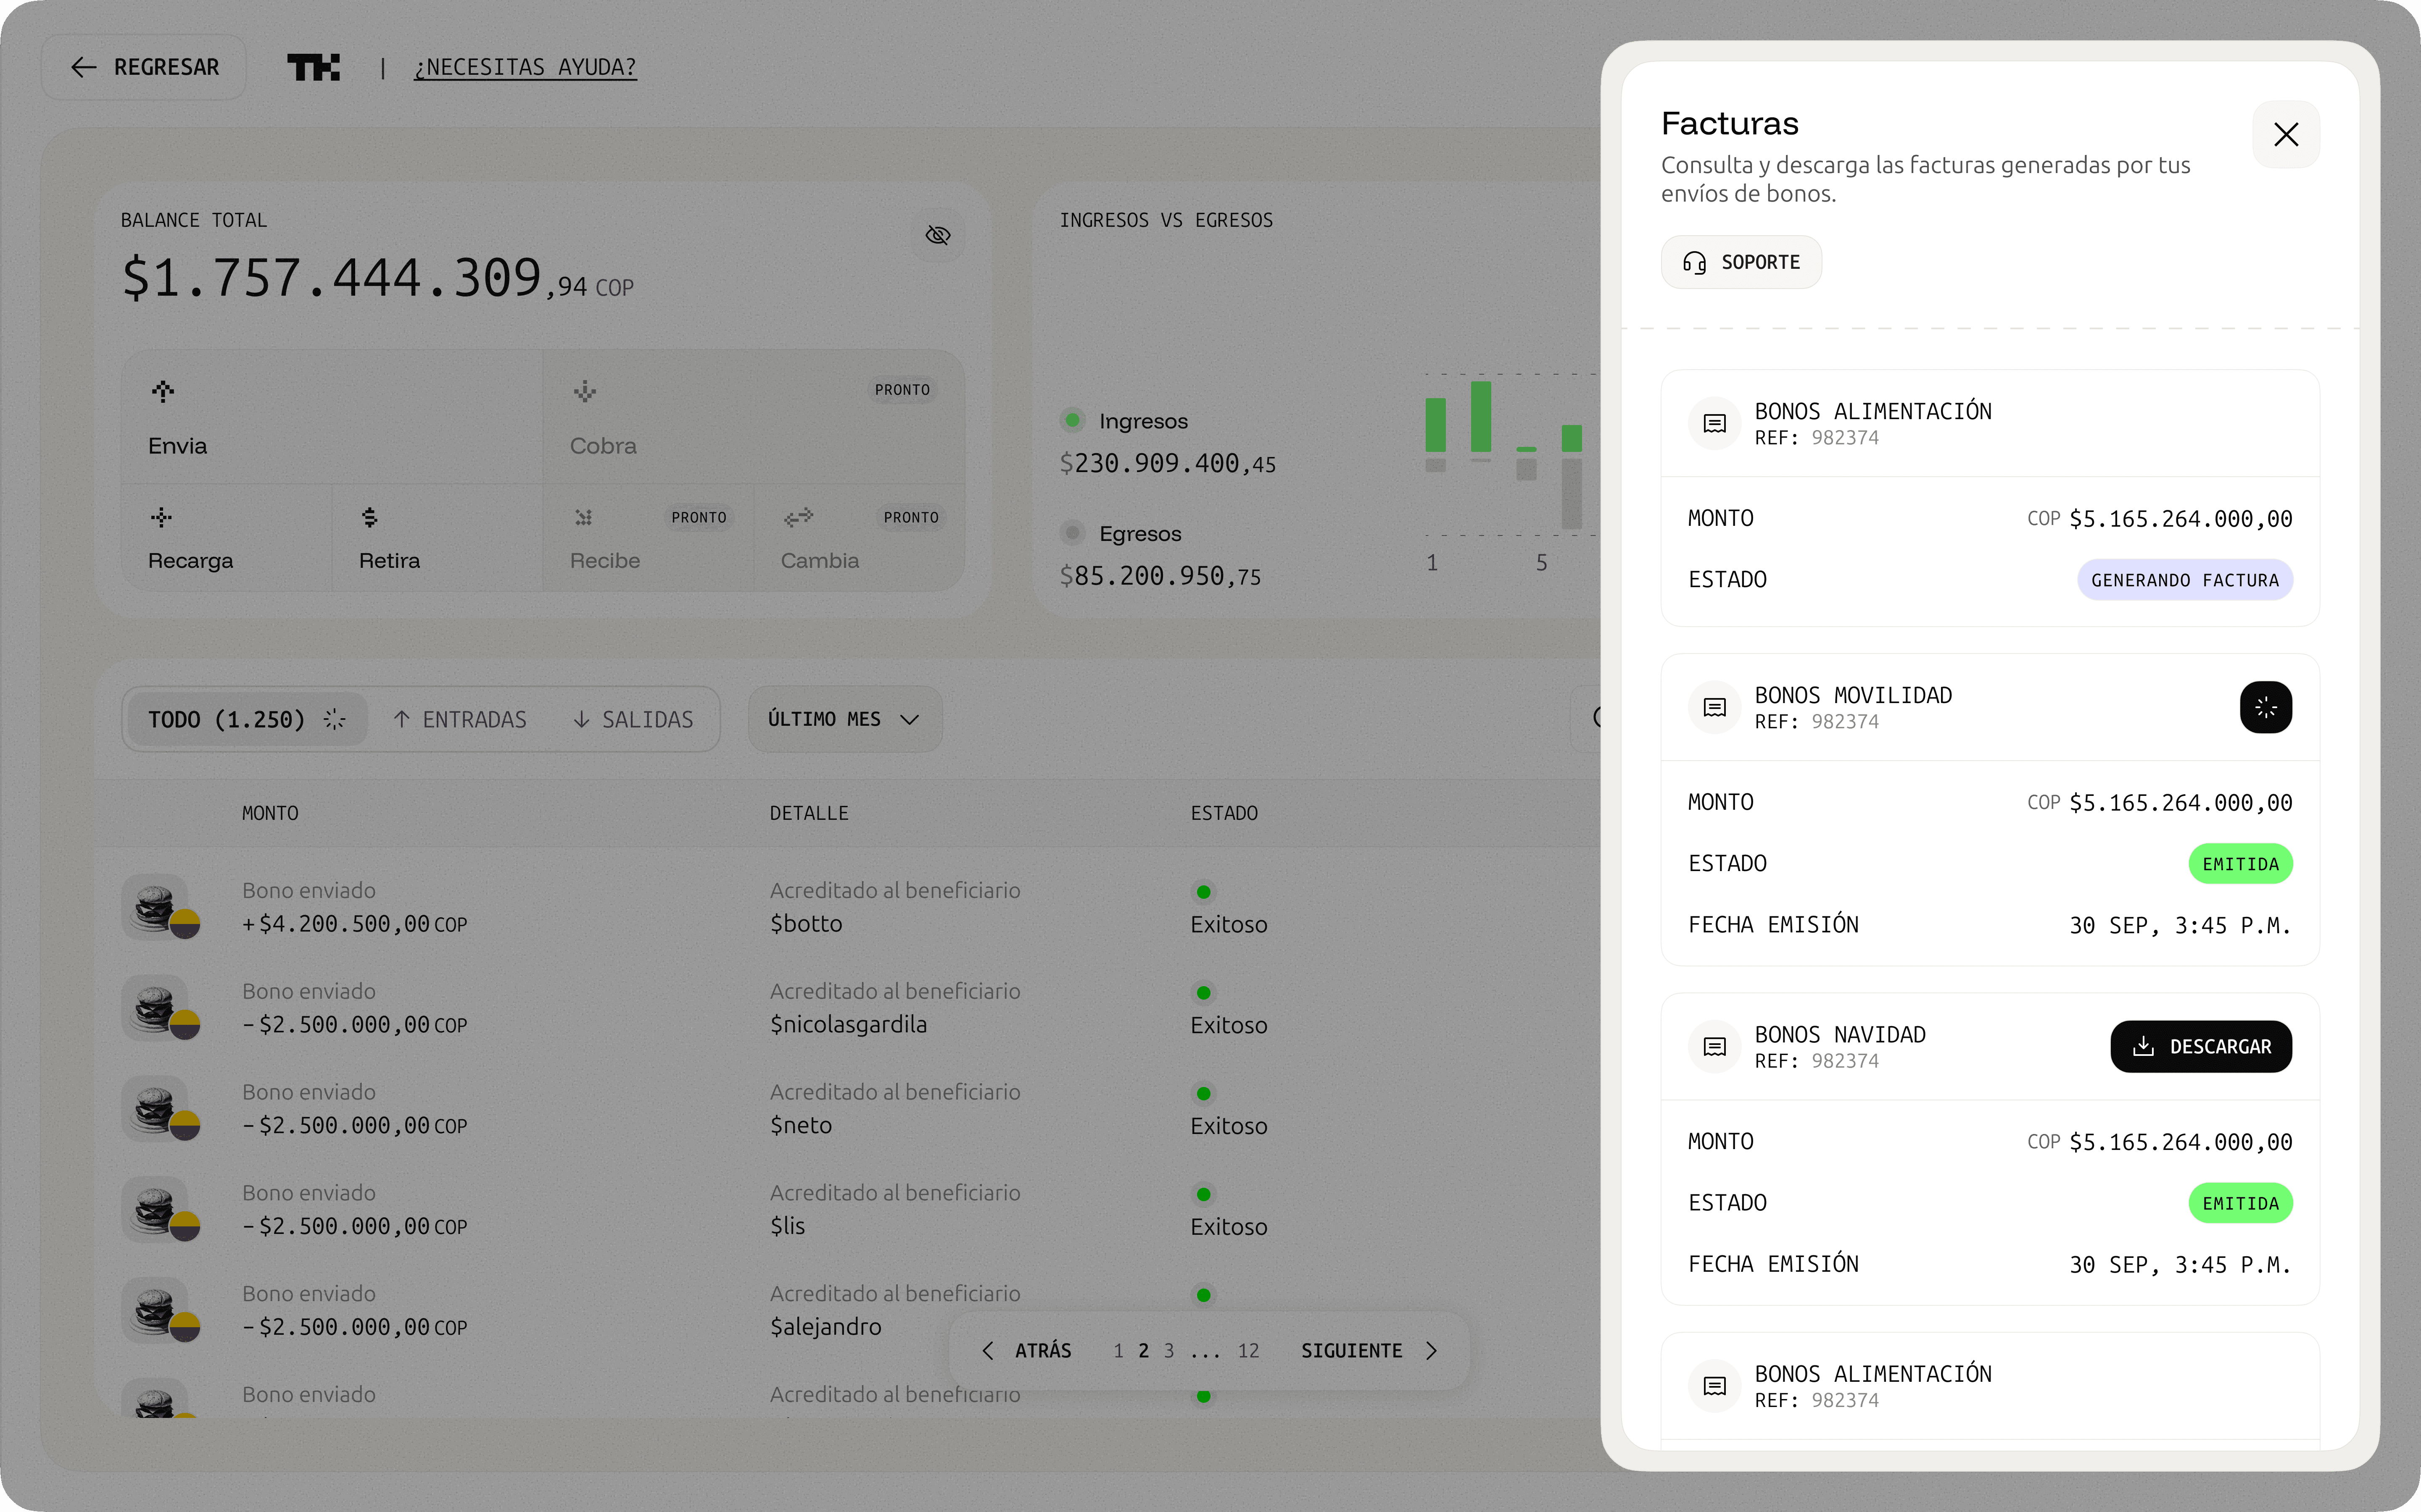Click the Egresos gray legend dot
The image size is (2421, 1512).
click(x=1073, y=532)
